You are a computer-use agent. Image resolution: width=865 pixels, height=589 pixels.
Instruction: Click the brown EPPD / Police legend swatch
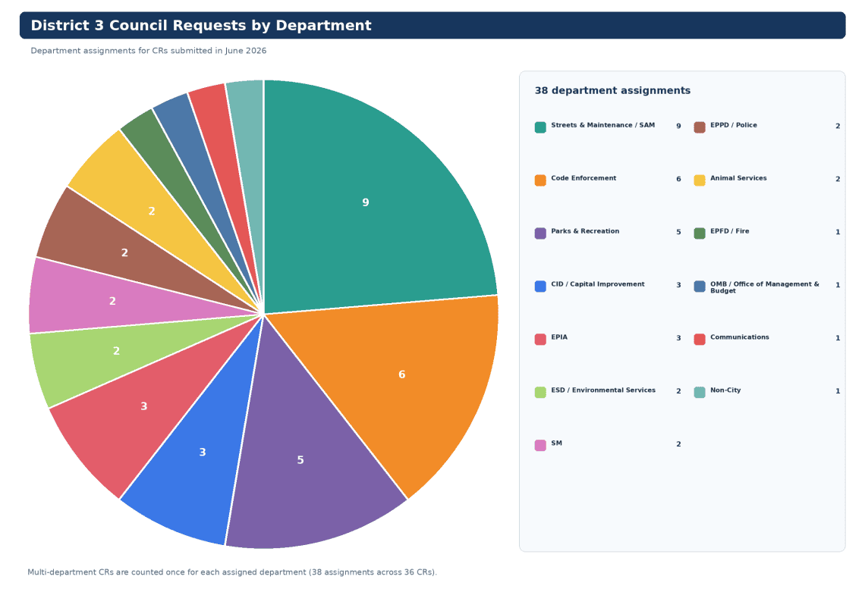[x=700, y=127]
